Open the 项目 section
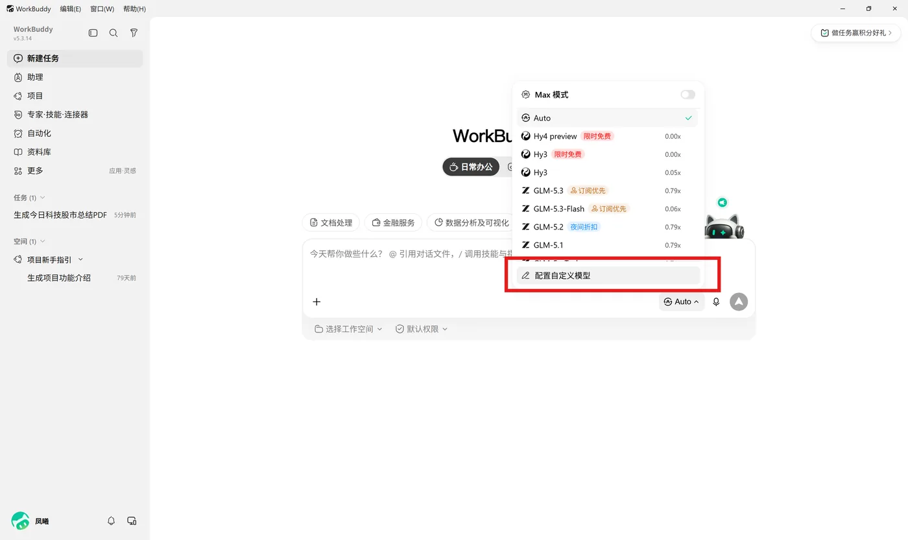This screenshot has width=908, height=540. coord(75,96)
